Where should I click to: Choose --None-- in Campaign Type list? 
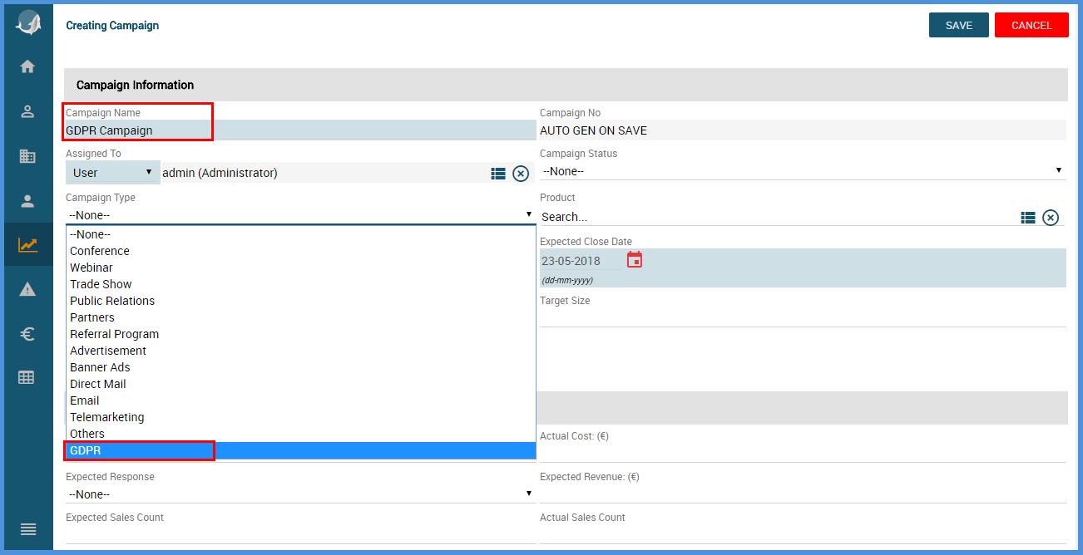[x=300, y=234]
